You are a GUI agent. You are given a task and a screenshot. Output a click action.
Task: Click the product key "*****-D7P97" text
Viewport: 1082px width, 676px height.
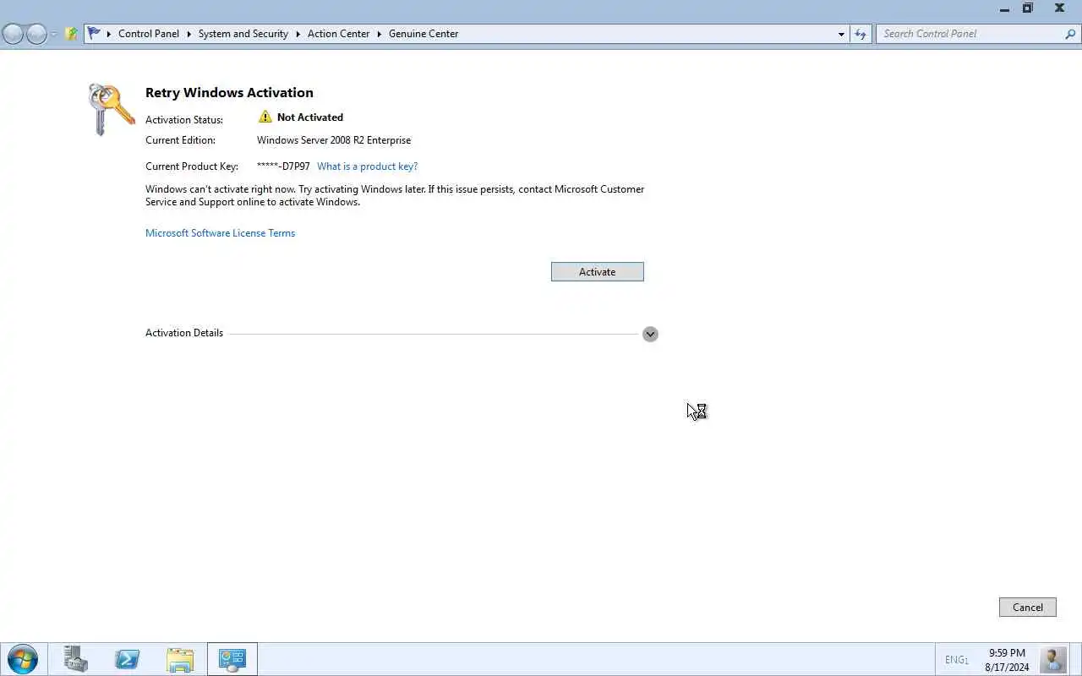coord(283,166)
